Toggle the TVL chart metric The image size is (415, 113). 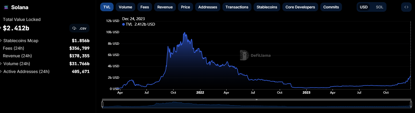(107, 7)
